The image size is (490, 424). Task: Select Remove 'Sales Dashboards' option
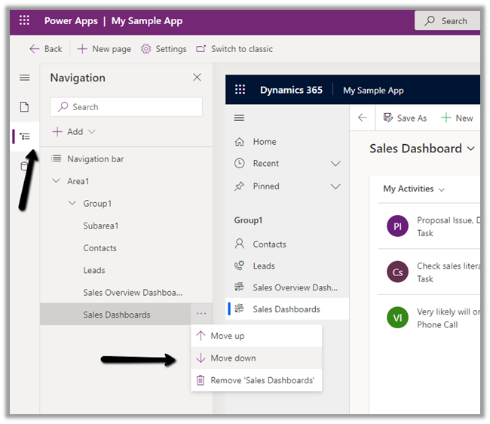[262, 381]
